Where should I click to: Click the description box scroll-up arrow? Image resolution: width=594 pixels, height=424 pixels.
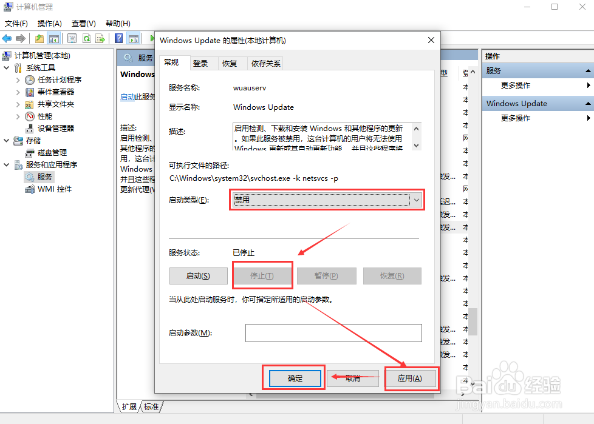pos(416,129)
